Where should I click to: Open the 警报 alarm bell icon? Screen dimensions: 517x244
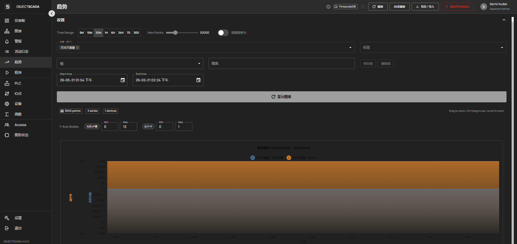click(7, 41)
